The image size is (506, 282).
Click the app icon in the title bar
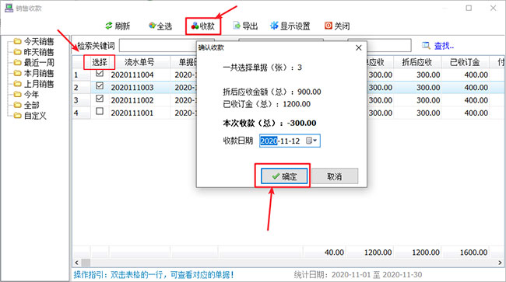tap(9, 8)
